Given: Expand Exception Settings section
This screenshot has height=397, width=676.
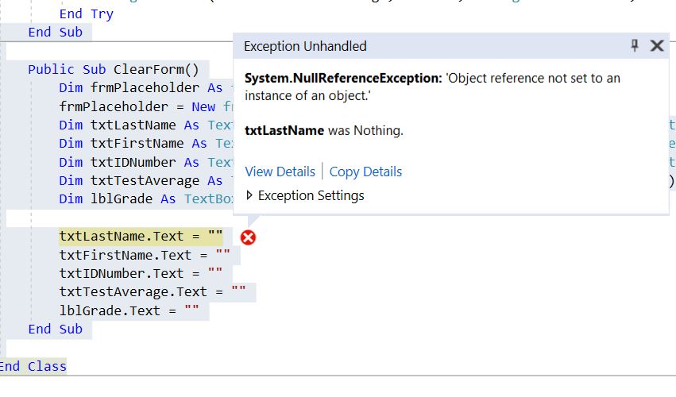Looking at the screenshot, I should click(305, 195).
